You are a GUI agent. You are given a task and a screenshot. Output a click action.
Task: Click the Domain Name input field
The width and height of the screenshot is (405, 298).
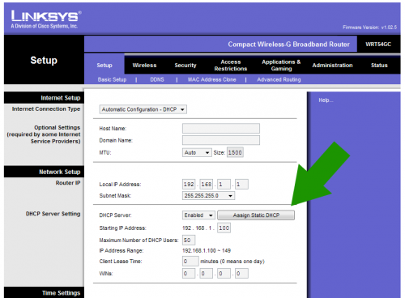coord(221,140)
